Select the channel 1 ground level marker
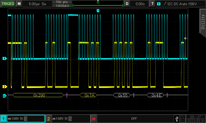206x123 pixels. (x=4, y=58)
